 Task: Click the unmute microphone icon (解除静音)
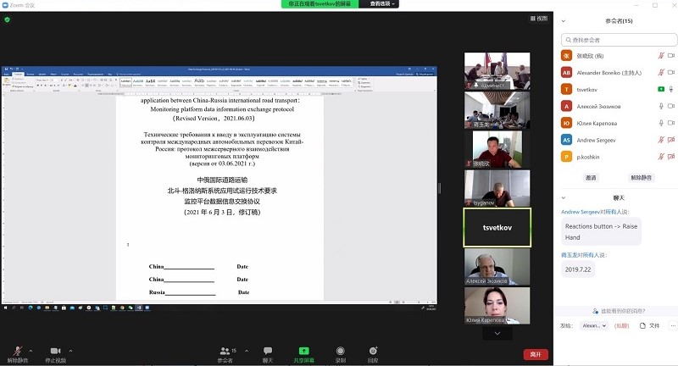tap(18, 350)
